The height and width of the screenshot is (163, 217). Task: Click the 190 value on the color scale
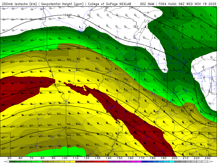[164, 158]
